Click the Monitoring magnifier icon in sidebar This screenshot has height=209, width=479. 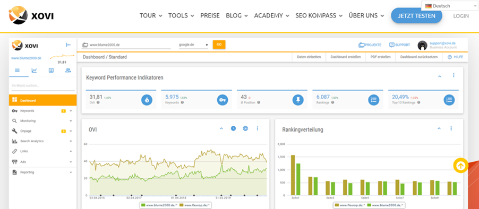click(x=14, y=121)
